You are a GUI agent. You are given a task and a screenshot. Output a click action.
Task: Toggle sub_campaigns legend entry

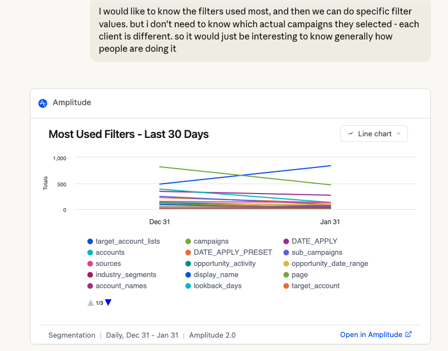317,253
